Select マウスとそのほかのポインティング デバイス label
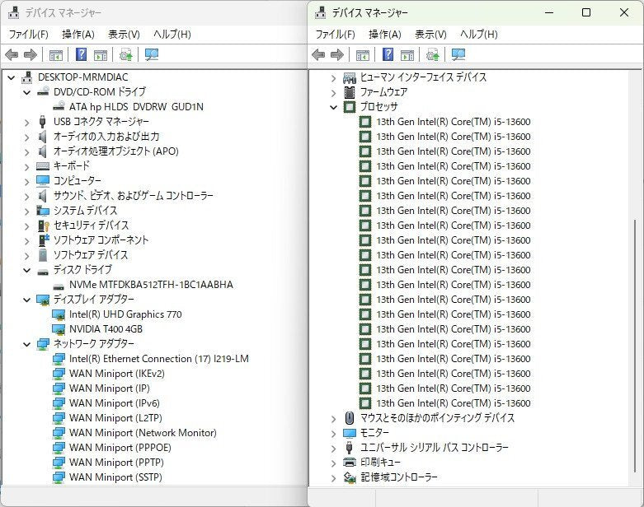The image size is (644, 507). point(437,417)
